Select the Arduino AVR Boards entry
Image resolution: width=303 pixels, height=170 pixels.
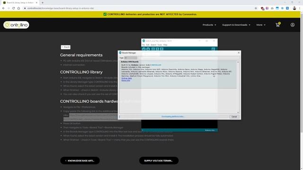[178, 75]
